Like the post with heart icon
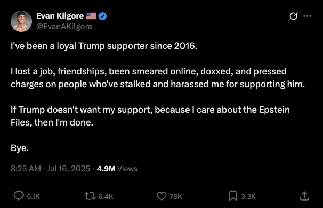 [x=161, y=196]
